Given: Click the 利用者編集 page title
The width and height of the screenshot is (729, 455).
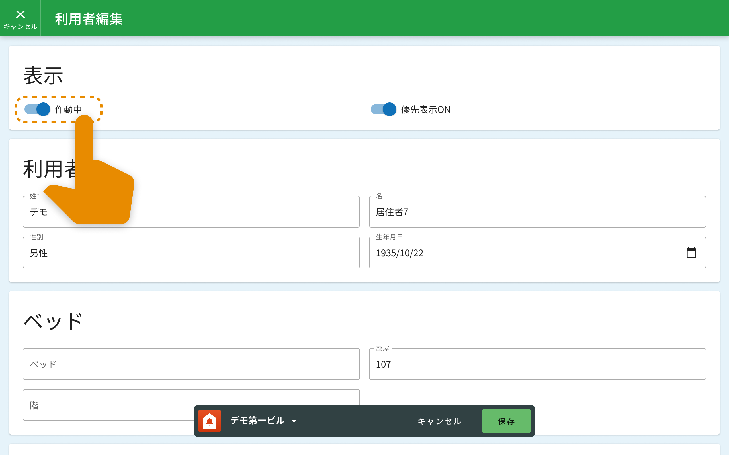Looking at the screenshot, I should (89, 19).
